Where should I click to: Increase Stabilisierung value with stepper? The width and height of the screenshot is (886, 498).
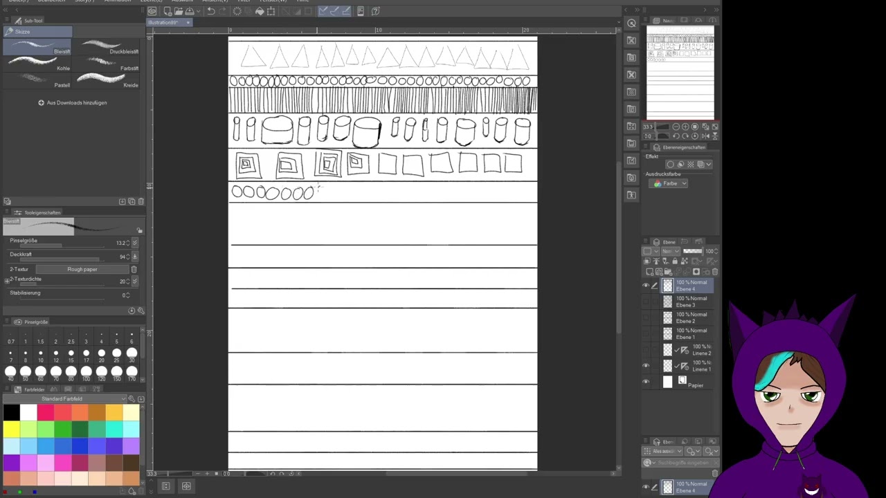(x=128, y=293)
